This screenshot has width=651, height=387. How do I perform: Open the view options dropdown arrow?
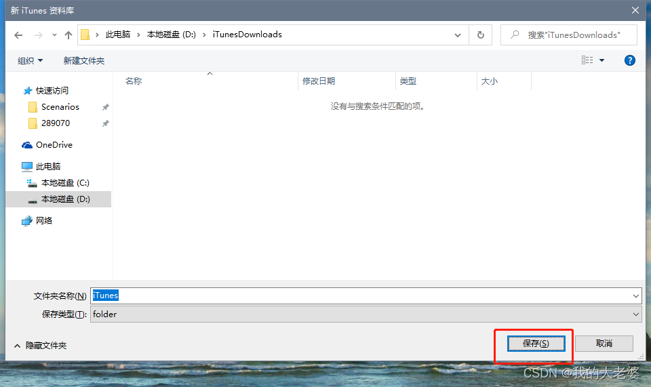(601, 60)
